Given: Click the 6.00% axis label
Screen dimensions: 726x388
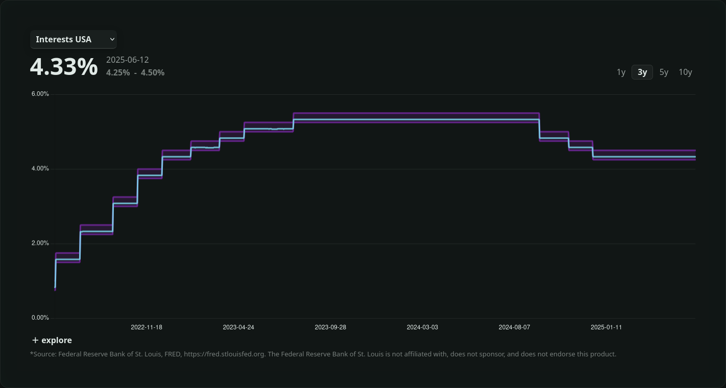Looking at the screenshot, I should tap(39, 93).
